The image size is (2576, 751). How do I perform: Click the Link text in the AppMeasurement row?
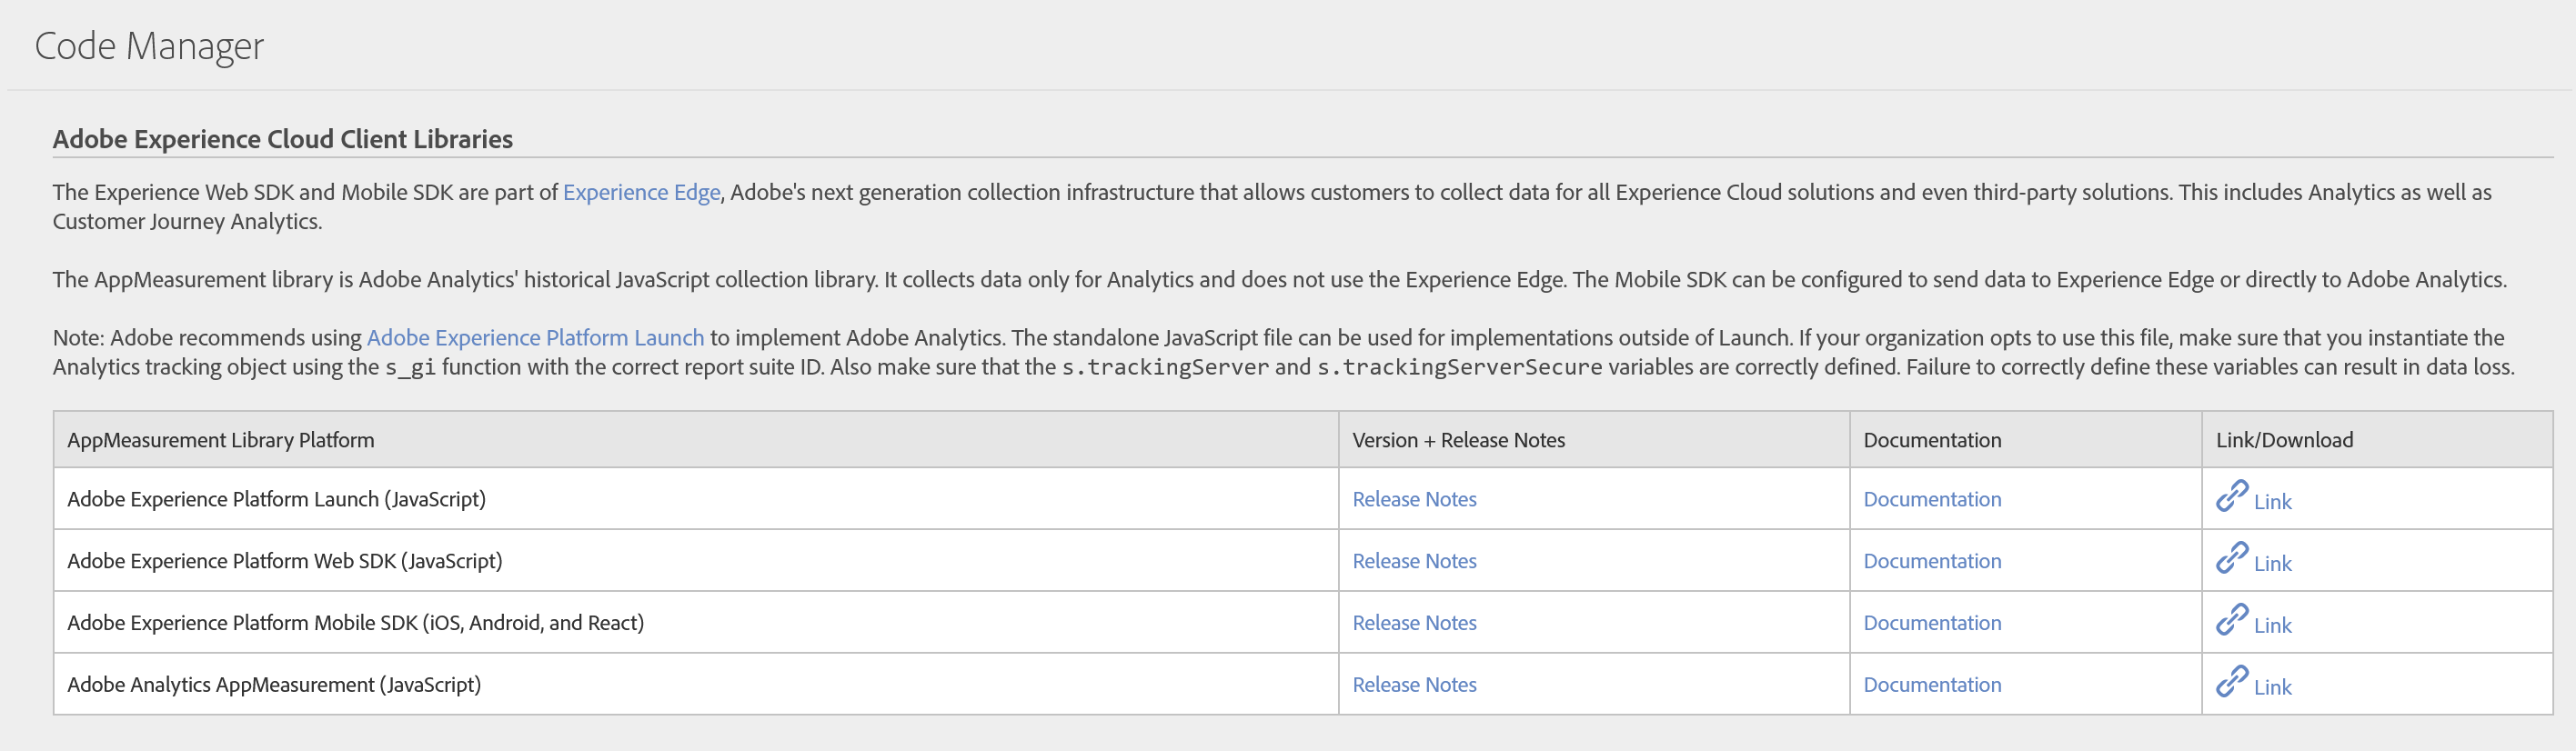2272,688
